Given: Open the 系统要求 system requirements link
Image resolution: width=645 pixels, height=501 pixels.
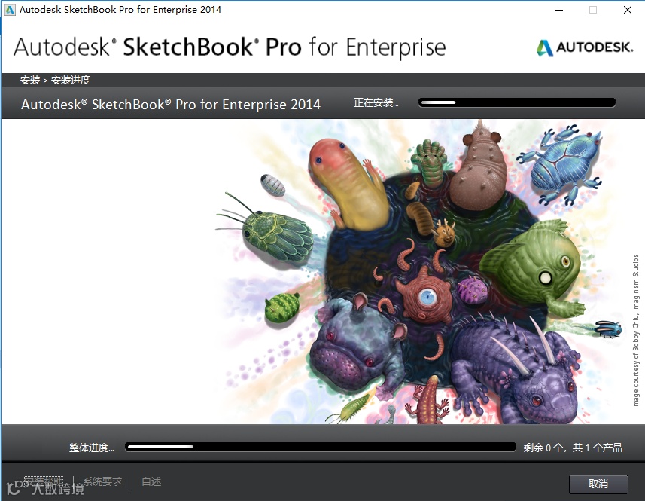Looking at the screenshot, I should coord(102,481).
